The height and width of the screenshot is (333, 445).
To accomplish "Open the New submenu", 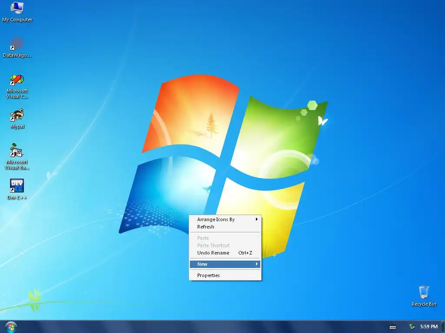I will coord(225,264).
